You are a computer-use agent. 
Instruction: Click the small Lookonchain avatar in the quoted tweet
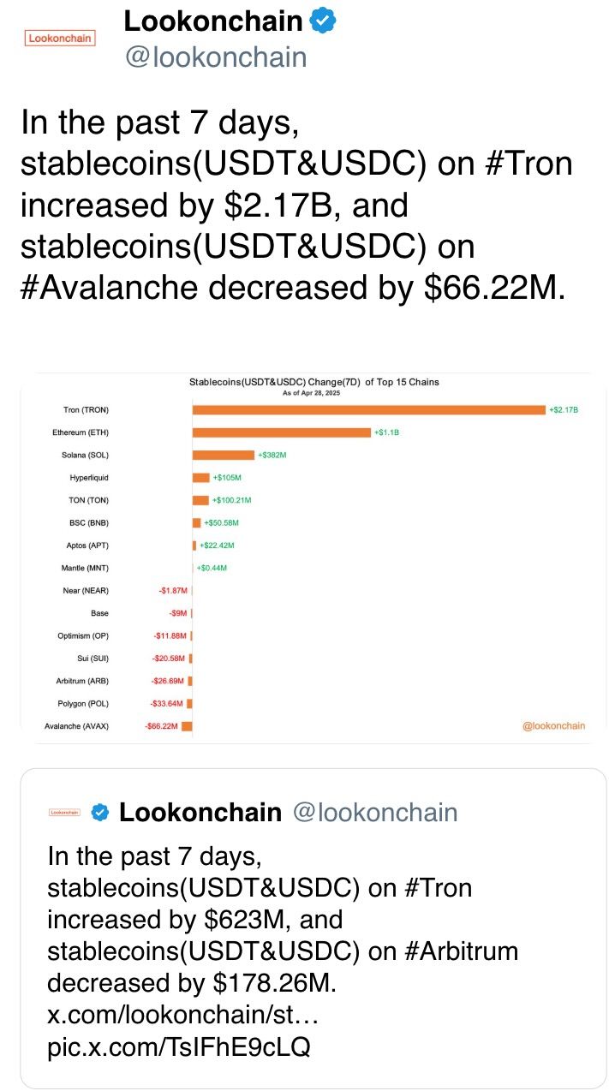click(64, 812)
